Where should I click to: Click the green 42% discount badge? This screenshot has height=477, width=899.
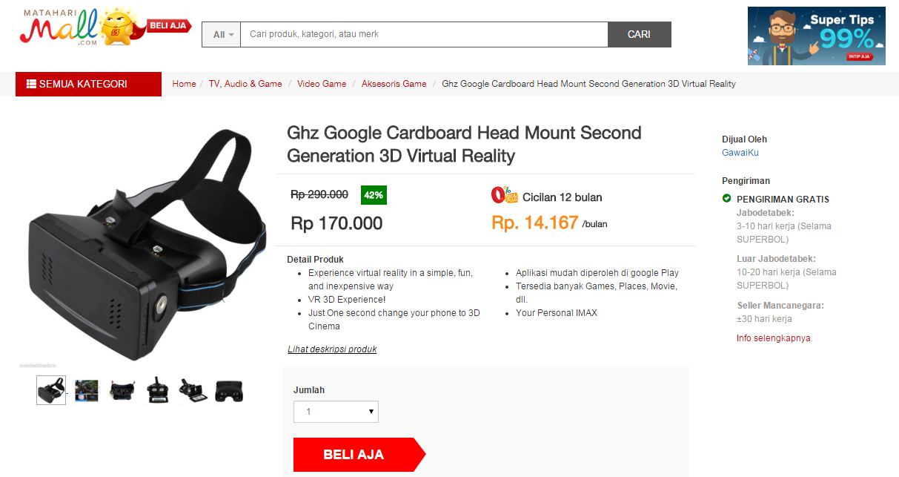click(374, 195)
